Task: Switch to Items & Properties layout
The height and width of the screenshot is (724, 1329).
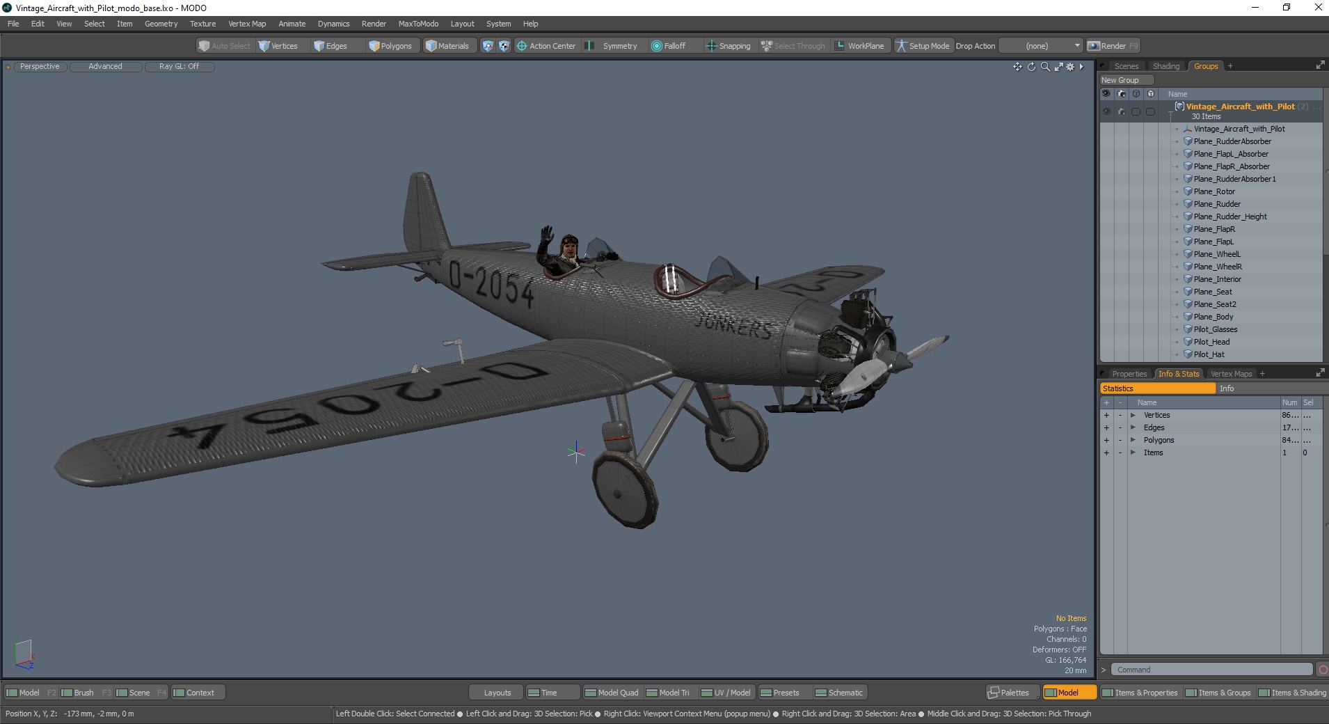Action: coord(1140,693)
